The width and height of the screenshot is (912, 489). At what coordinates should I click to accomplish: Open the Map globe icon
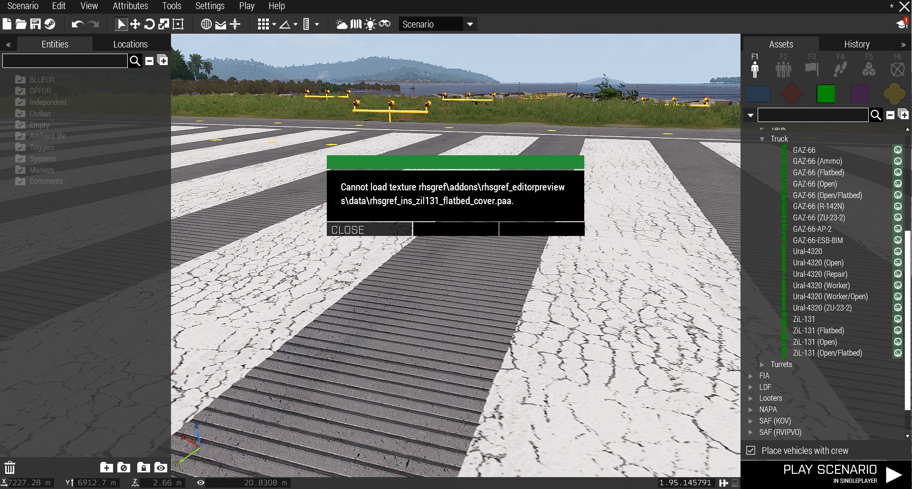(x=206, y=24)
